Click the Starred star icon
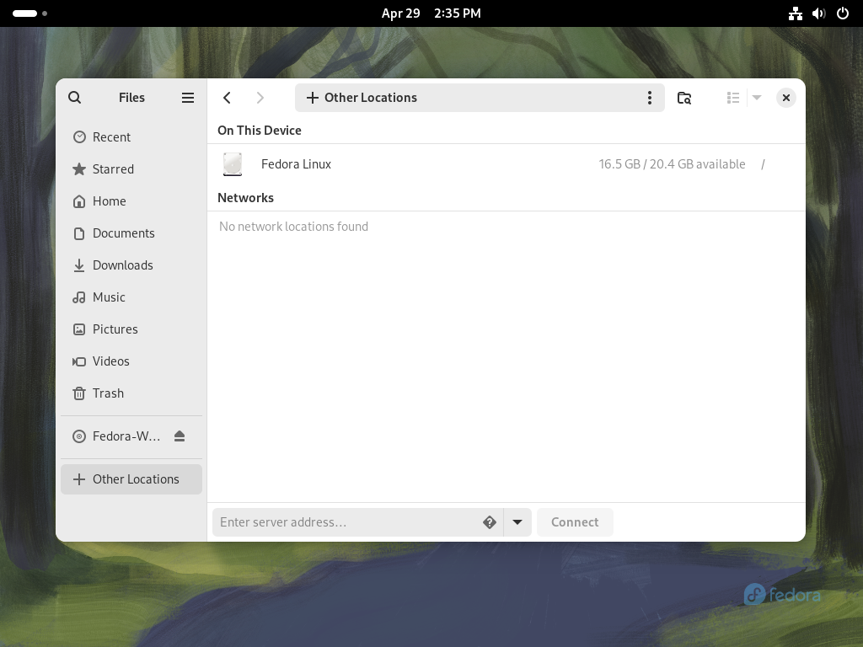The image size is (863, 647). click(x=79, y=168)
